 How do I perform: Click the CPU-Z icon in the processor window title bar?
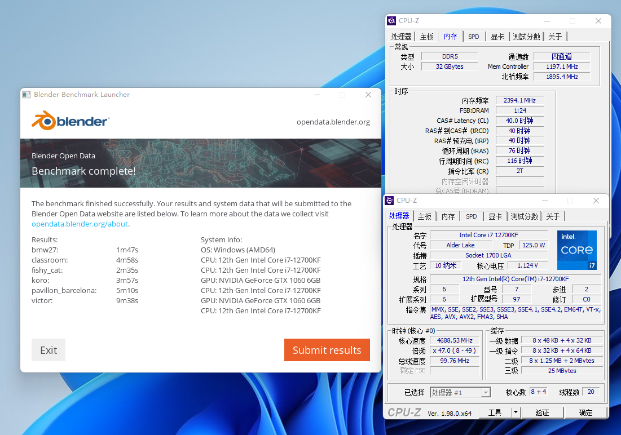pyautogui.click(x=389, y=201)
